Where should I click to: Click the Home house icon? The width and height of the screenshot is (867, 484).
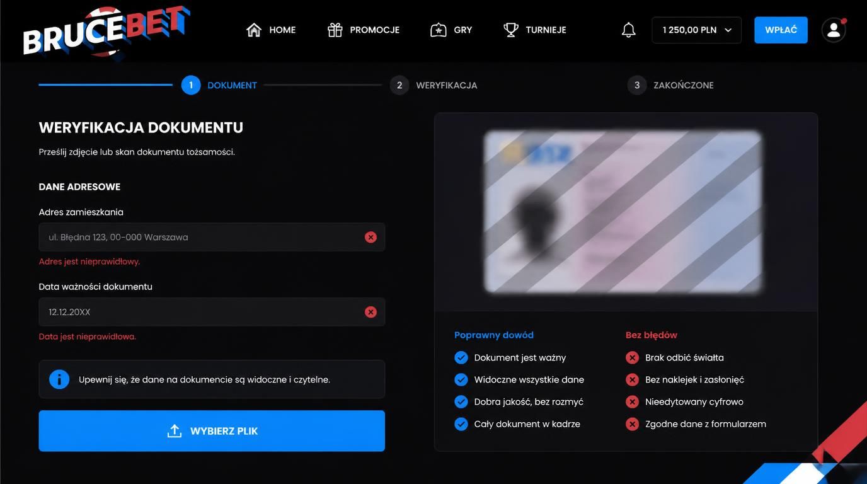click(x=254, y=30)
